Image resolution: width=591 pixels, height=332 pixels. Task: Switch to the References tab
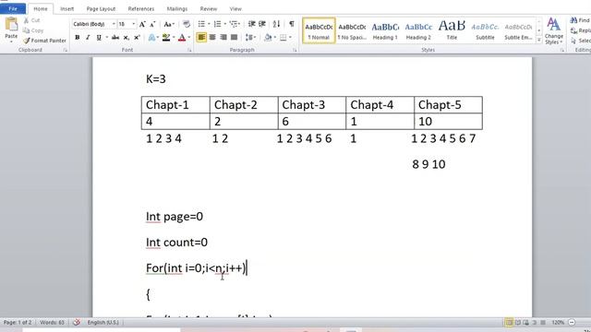[141, 8]
